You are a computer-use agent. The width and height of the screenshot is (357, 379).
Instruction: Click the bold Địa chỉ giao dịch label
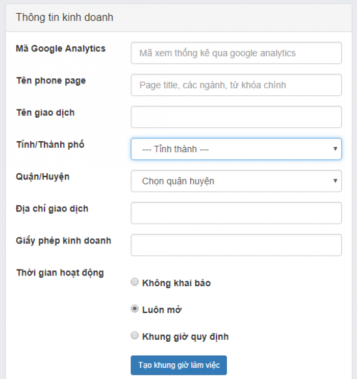pyautogui.click(x=52, y=208)
